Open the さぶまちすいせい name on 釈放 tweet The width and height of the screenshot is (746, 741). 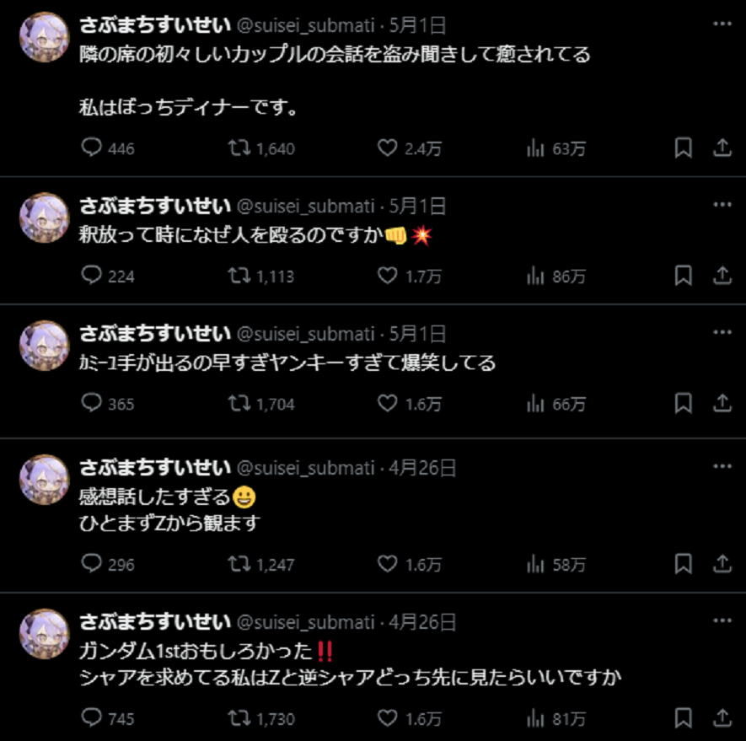pos(155,206)
